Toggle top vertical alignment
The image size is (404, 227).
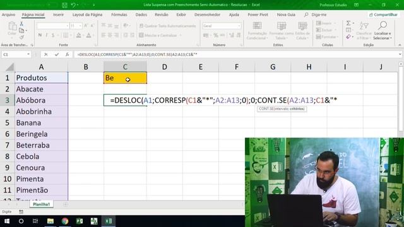click(104, 25)
